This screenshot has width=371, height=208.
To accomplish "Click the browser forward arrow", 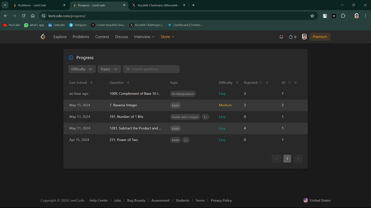I will coord(15,16).
